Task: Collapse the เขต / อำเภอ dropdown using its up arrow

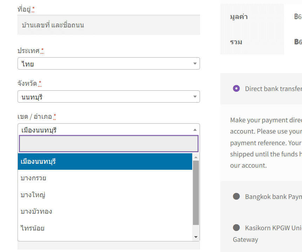Action: pyautogui.click(x=195, y=130)
